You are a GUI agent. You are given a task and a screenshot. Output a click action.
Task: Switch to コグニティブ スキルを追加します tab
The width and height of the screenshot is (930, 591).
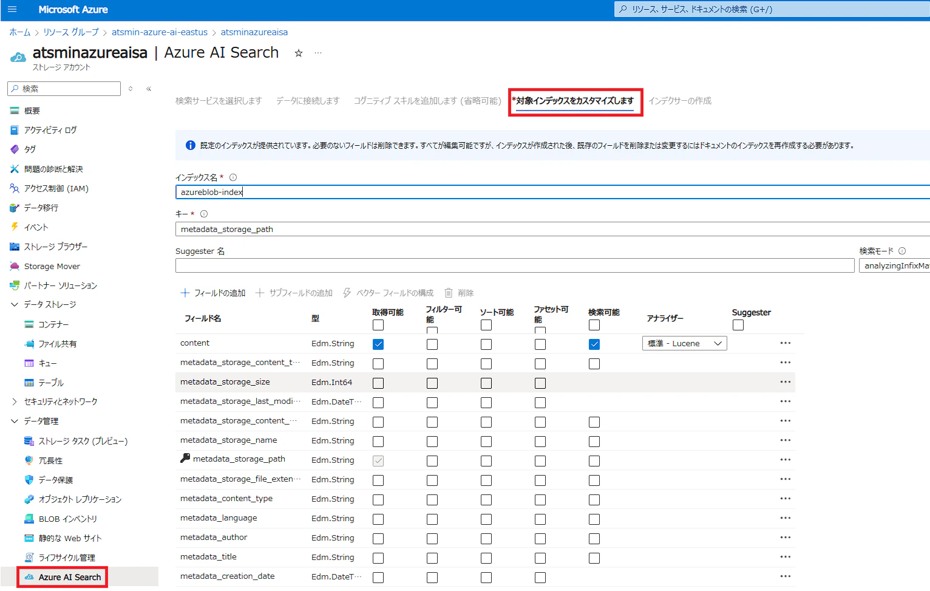tap(427, 101)
